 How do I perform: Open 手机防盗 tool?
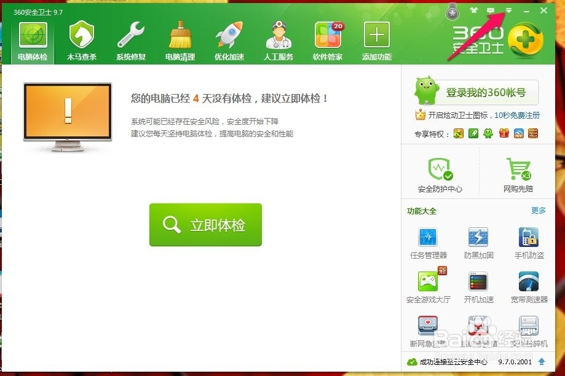[529, 243]
